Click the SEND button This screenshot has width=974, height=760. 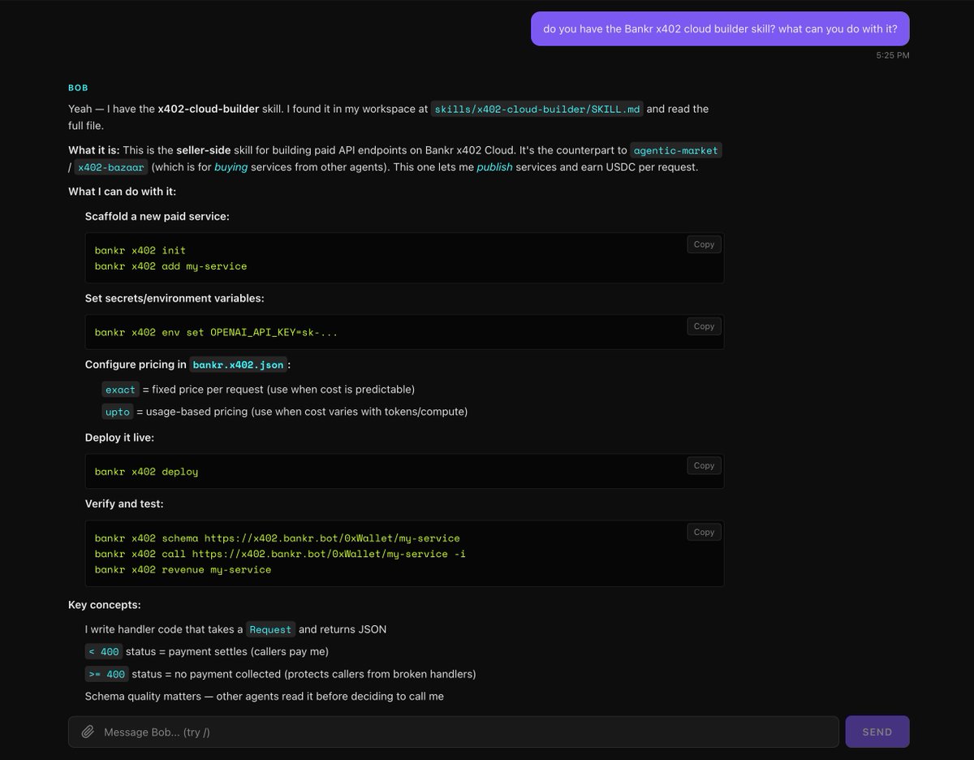coord(877,732)
